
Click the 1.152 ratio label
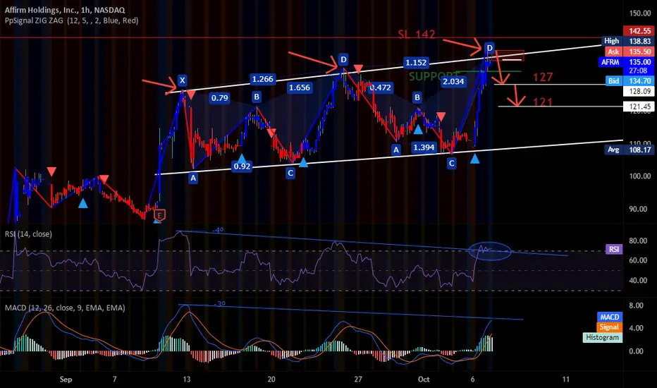point(416,63)
